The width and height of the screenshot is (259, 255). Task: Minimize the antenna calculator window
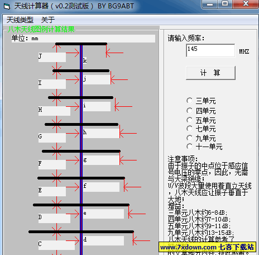coord(210,4)
